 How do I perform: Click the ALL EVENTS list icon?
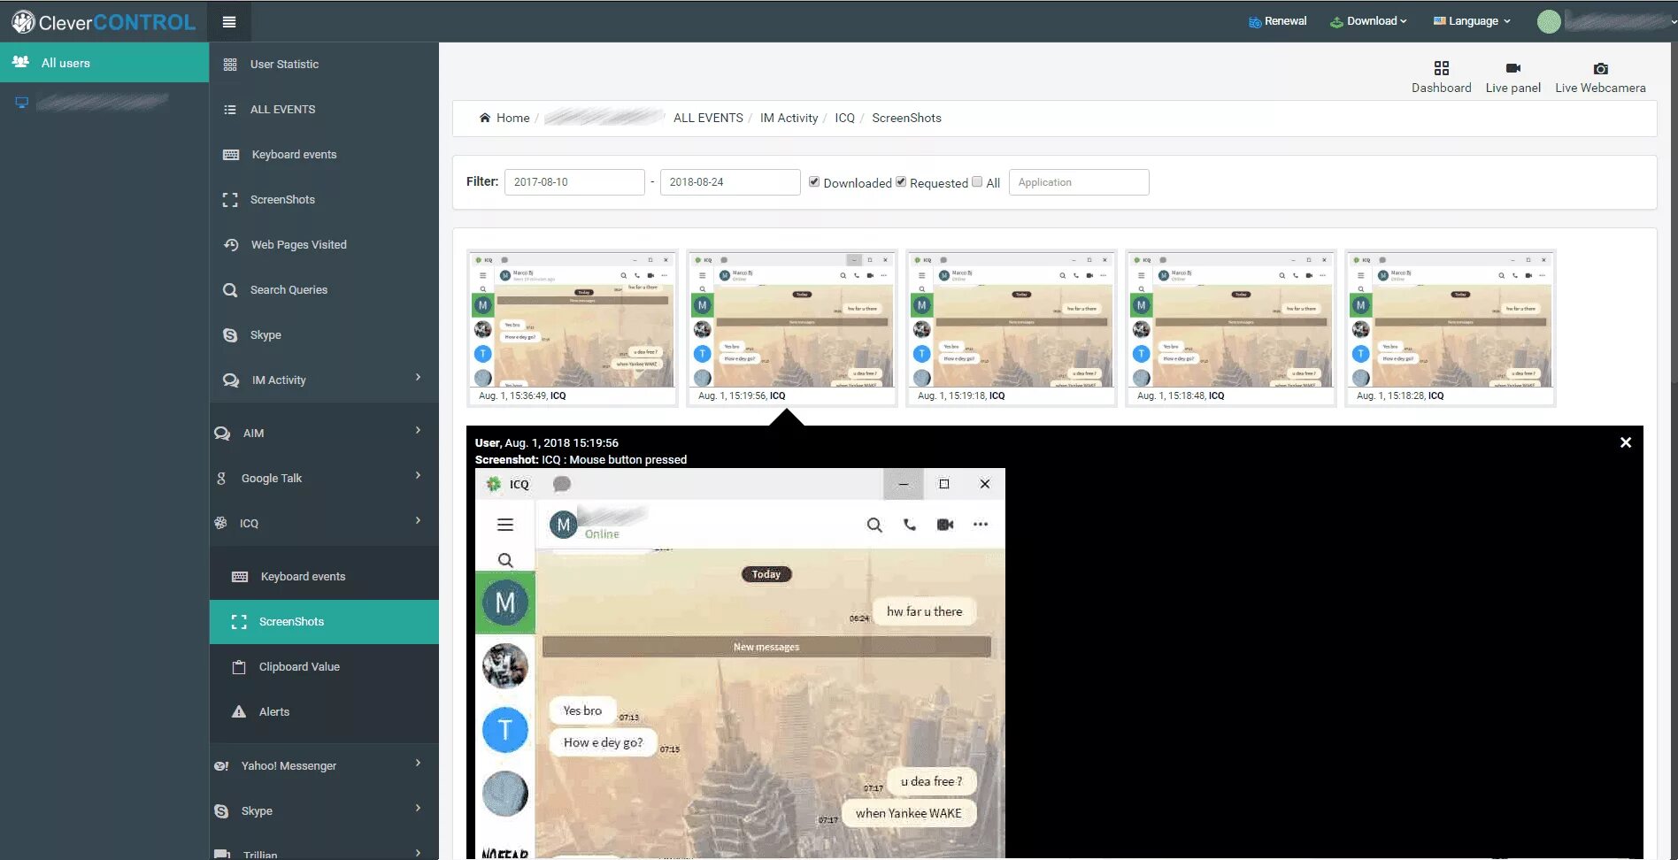pos(230,110)
